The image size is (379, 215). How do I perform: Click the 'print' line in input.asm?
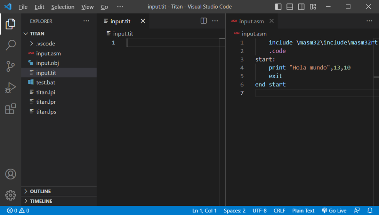[310, 68]
